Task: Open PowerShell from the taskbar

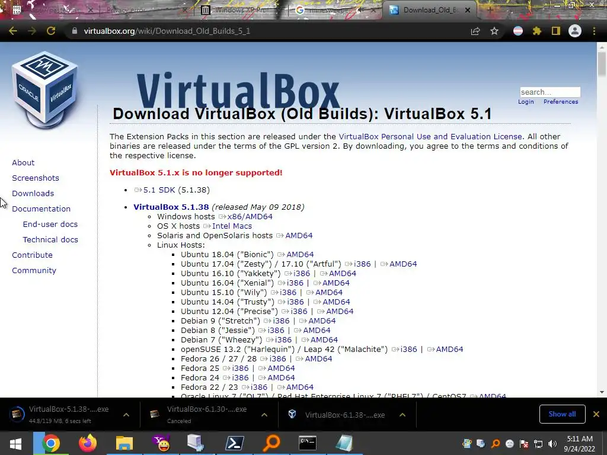Action: pyautogui.click(x=235, y=443)
